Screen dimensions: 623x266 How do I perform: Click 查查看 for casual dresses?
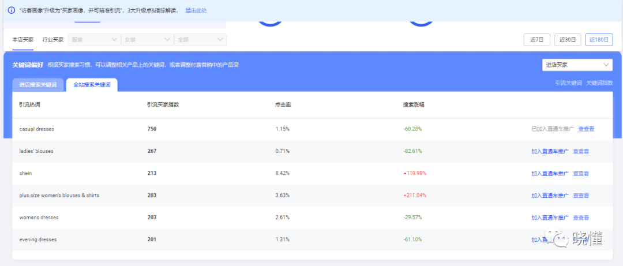(586, 129)
